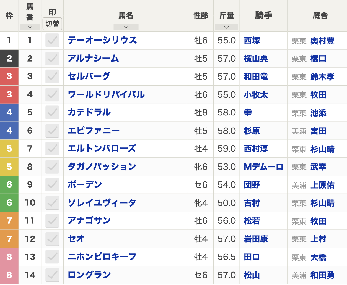Toggle the mark checkbox for エルトンバローズ
The height and width of the screenshot is (285, 347).
[52, 149]
